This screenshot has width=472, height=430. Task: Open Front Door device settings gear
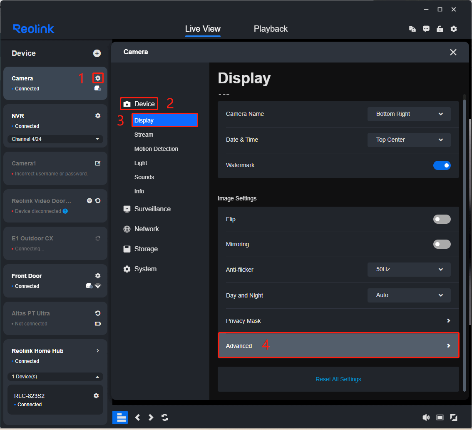click(98, 276)
